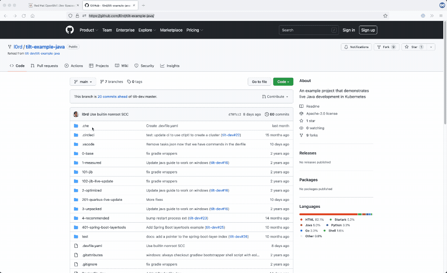447x273 pixels.
Task: Click the browser reload icon
Action: pyautogui.click(x=24, y=16)
